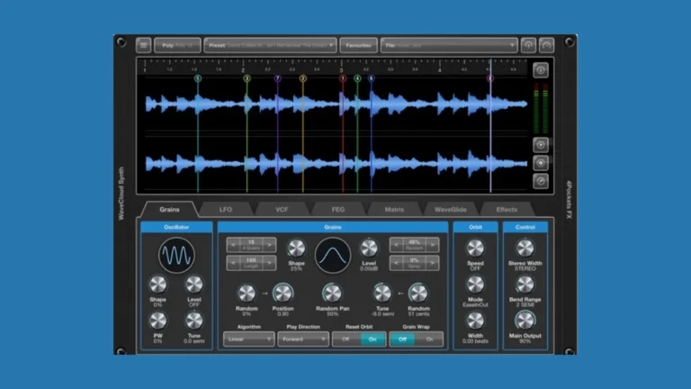Open the Algorithm Linear dropdown
Viewport: 691px width, 389px height.
[249, 339]
